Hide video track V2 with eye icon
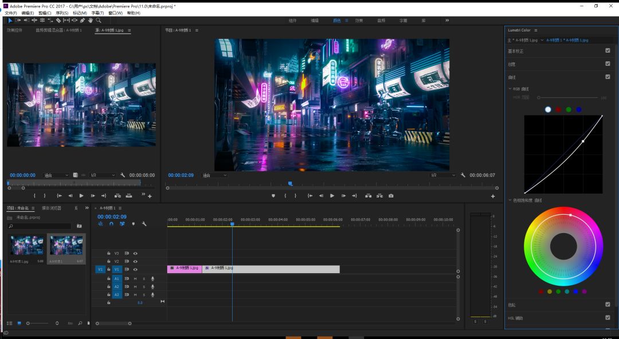The height and width of the screenshot is (339, 619). pos(136,261)
